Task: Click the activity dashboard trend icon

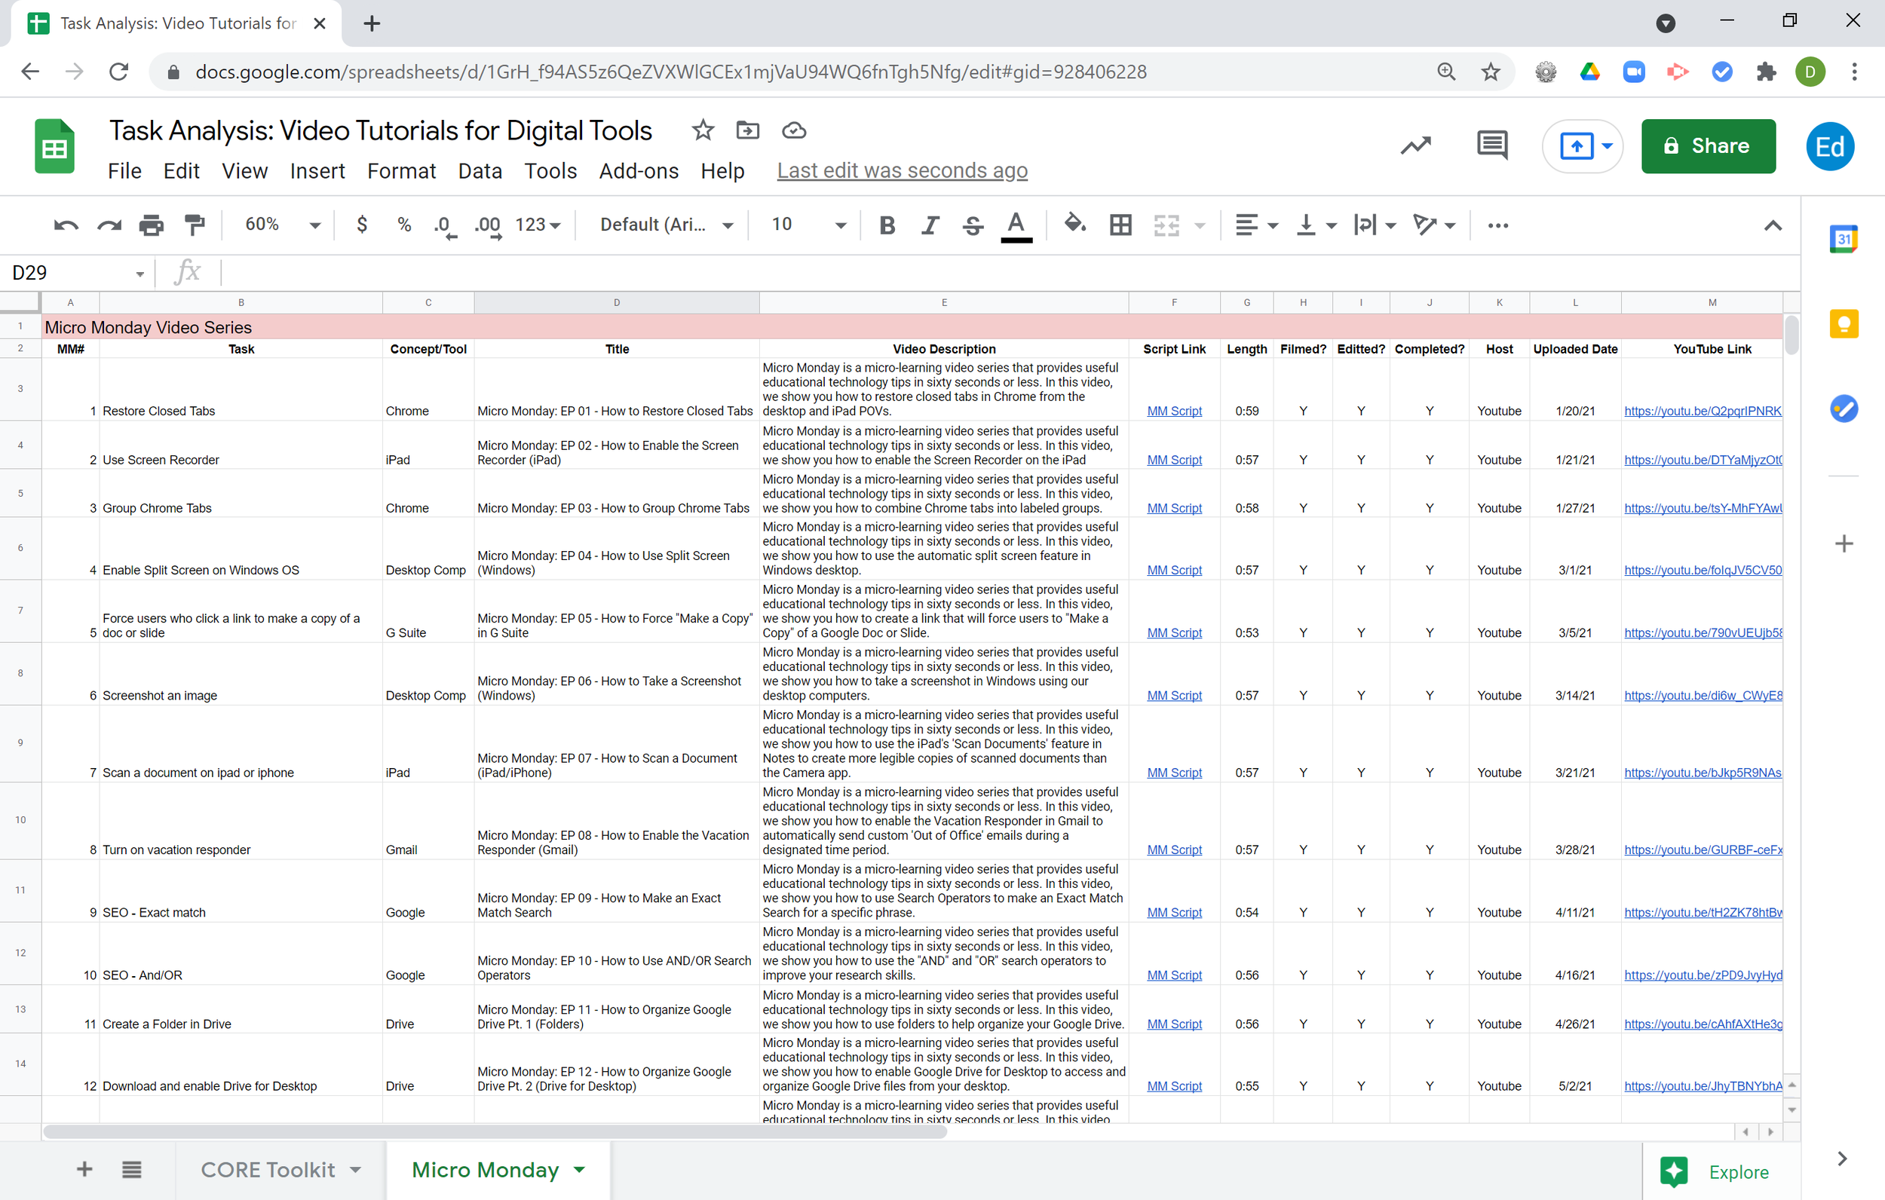Action: [1415, 145]
